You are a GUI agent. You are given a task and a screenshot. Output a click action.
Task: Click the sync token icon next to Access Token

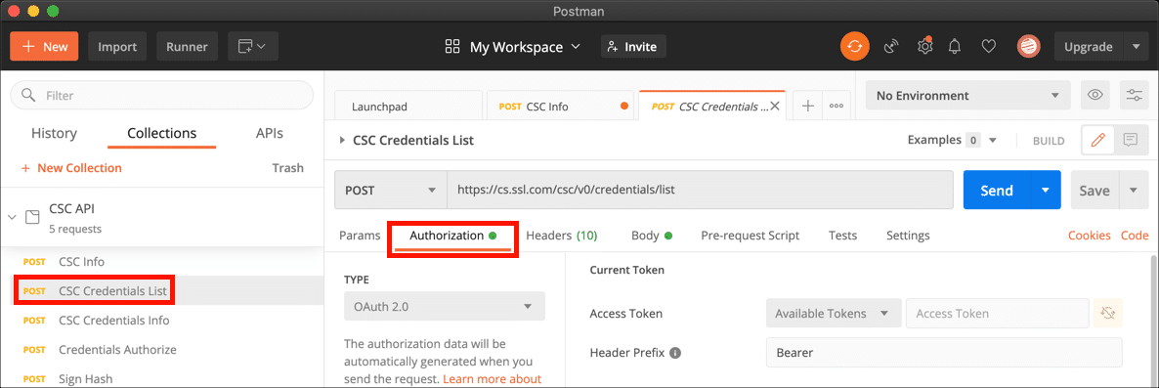(1107, 314)
